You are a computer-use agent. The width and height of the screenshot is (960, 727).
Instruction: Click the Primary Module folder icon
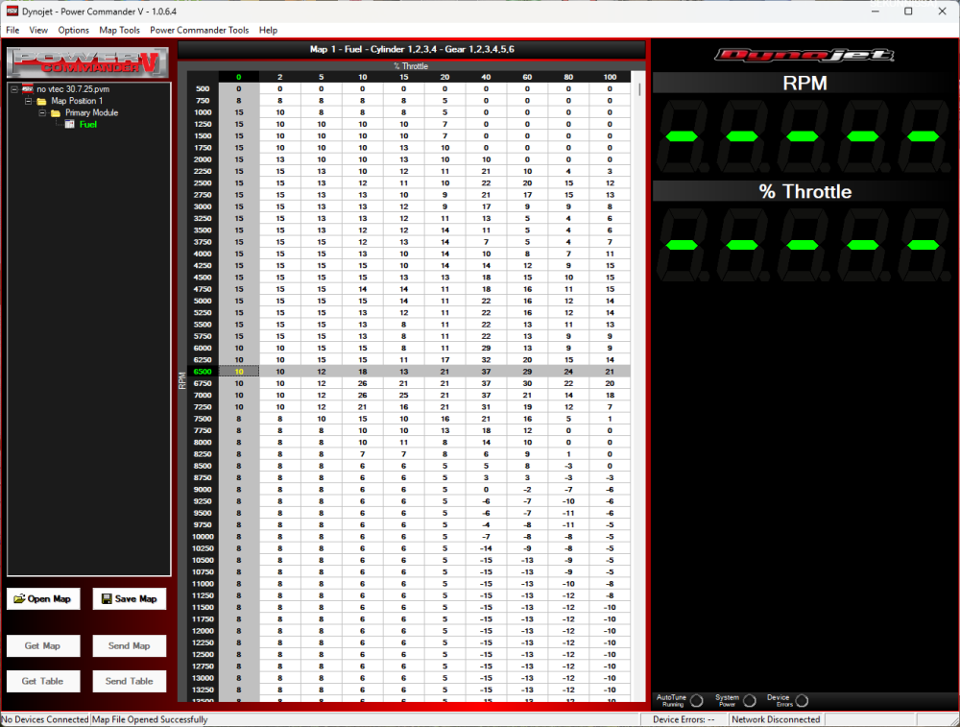(56, 113)
